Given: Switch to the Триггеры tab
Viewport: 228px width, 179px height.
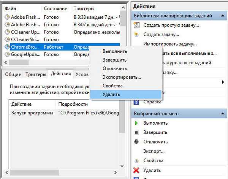Looking at the screenshot, I should pyautogui.click(x=36, y=74).
